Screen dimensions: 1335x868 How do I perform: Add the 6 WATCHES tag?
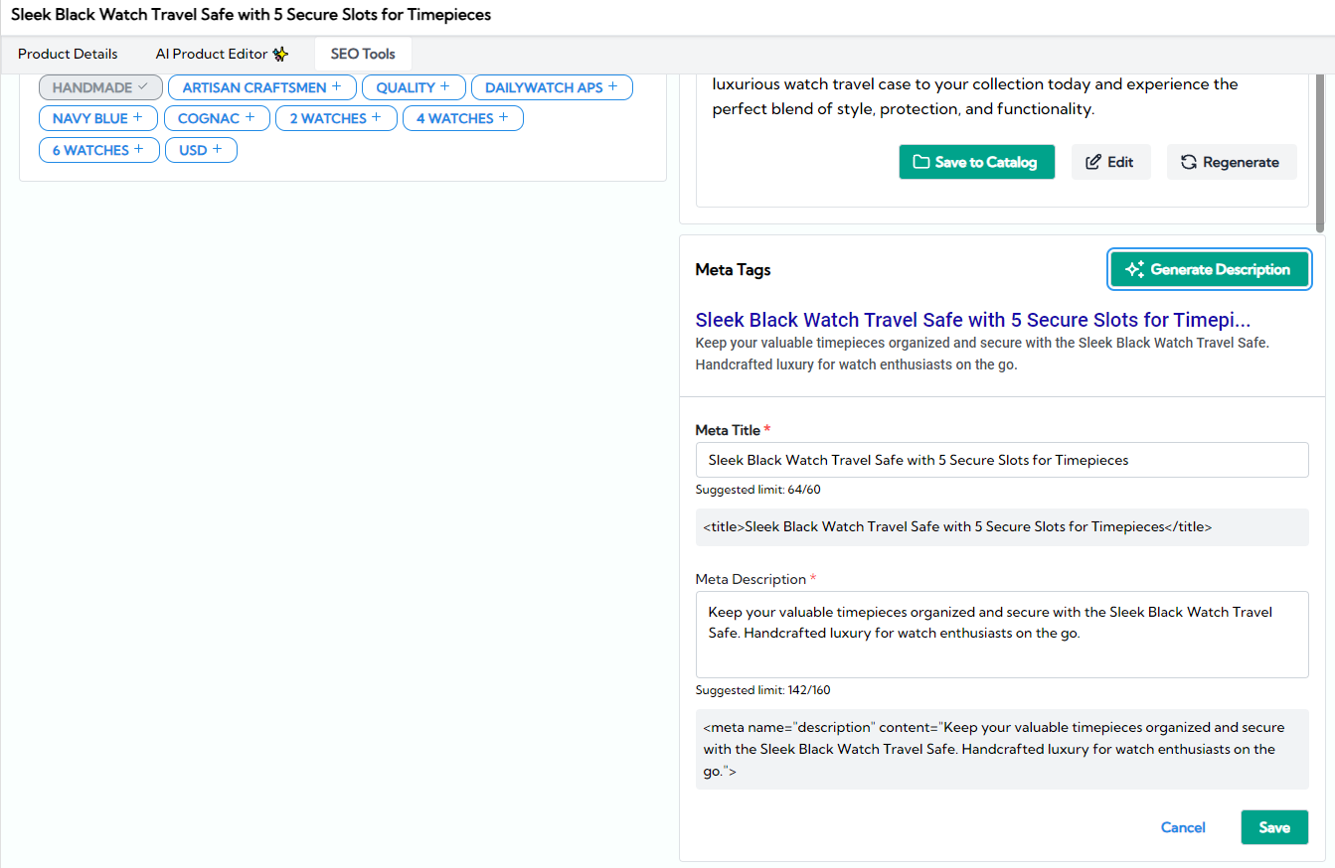click(99, 150)
